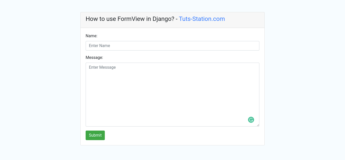Viewport: 345px width, 160px height.
Task: Click the "Name:" field label
Action: point(91,36)
